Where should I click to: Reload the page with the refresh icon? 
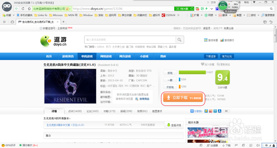(23, 9)
